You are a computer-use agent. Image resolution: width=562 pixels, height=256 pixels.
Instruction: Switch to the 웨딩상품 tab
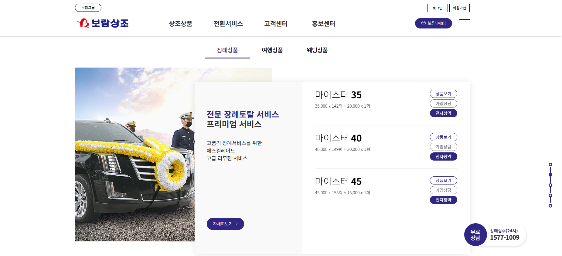[x=317, y=50]
